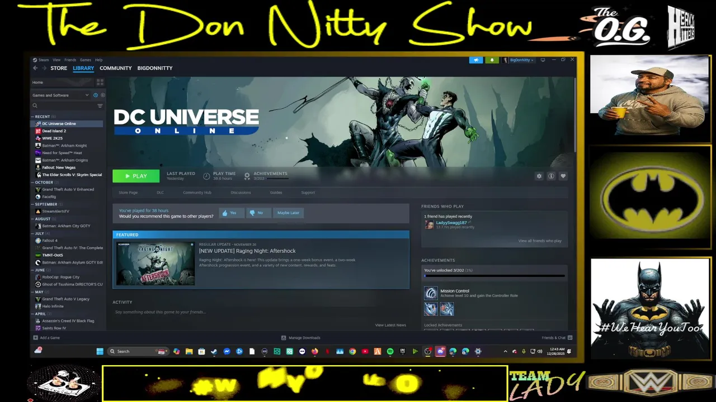Open the Discussions link

(x=241, y=193)
